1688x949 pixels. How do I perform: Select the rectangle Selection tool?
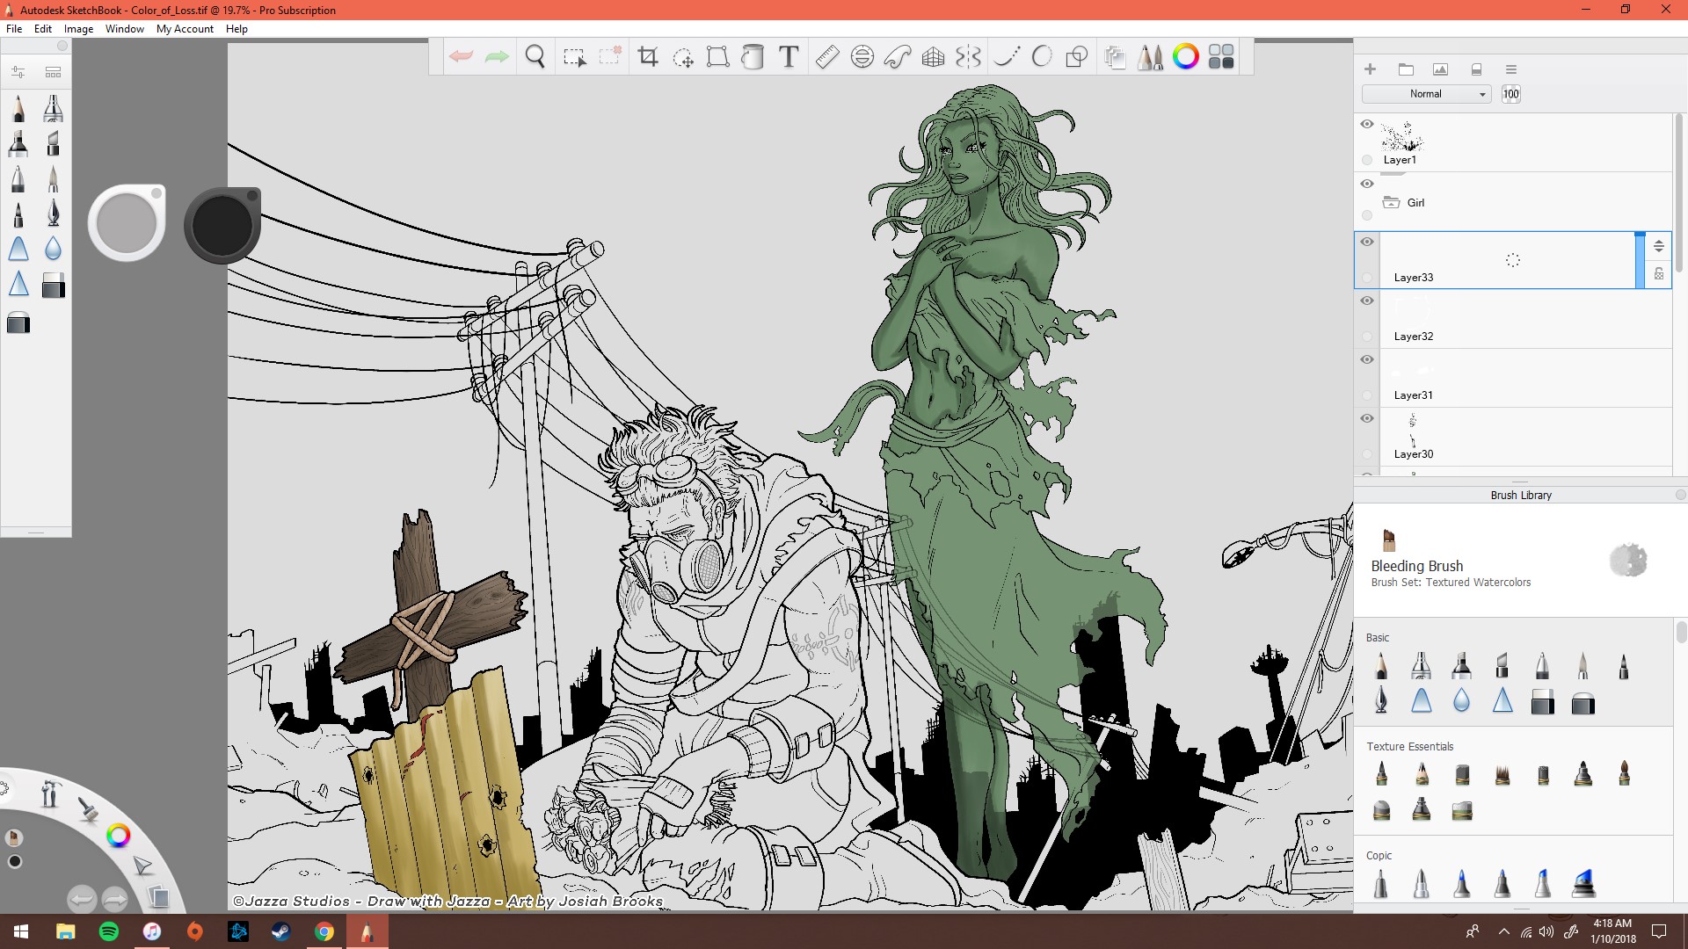click(x=574, y=58)
